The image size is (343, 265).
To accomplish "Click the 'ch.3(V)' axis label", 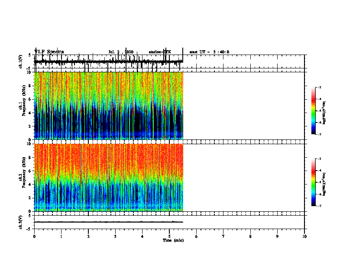I will (21, 222).
